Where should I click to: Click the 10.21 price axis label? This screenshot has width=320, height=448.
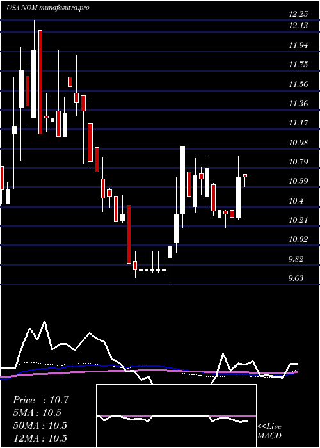tap(298, 220)
